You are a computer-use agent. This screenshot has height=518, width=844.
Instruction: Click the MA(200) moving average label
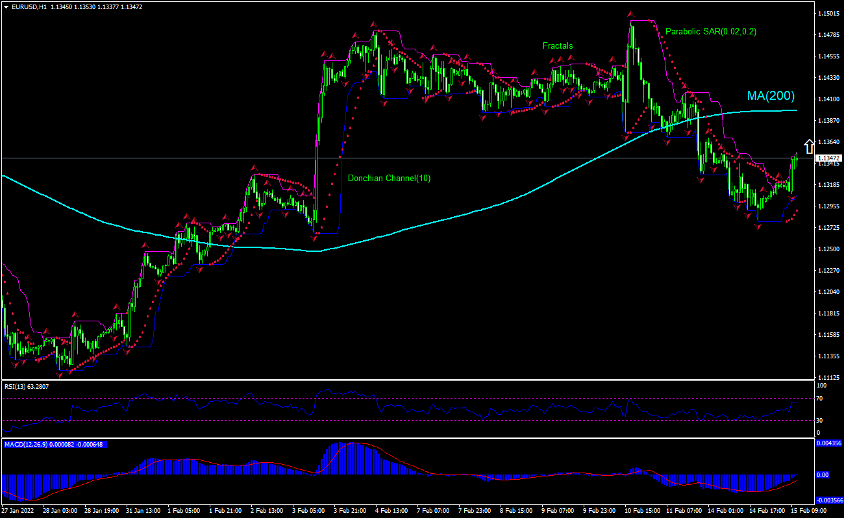tap(771, 96)
